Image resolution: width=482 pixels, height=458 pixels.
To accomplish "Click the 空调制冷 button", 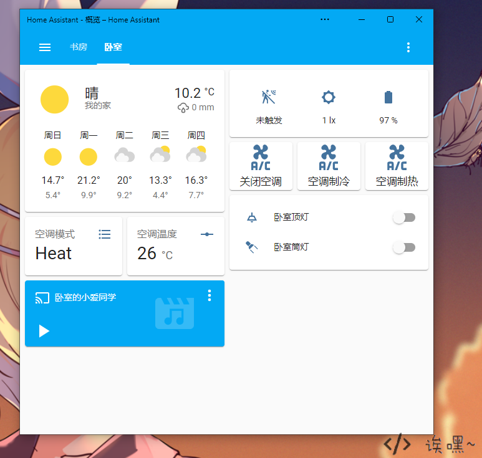I will [329, 166].
